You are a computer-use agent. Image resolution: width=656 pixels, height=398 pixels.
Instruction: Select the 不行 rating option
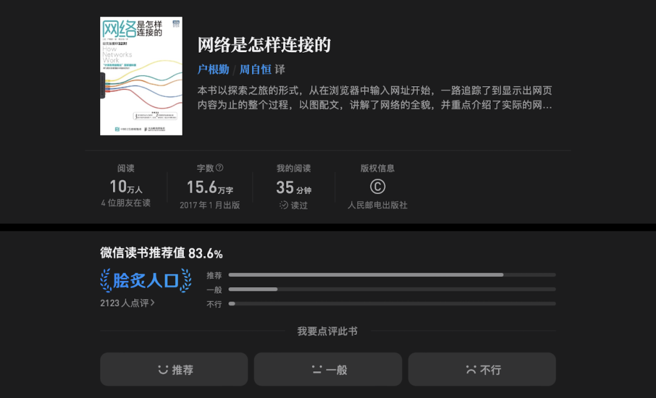(482, 369)
